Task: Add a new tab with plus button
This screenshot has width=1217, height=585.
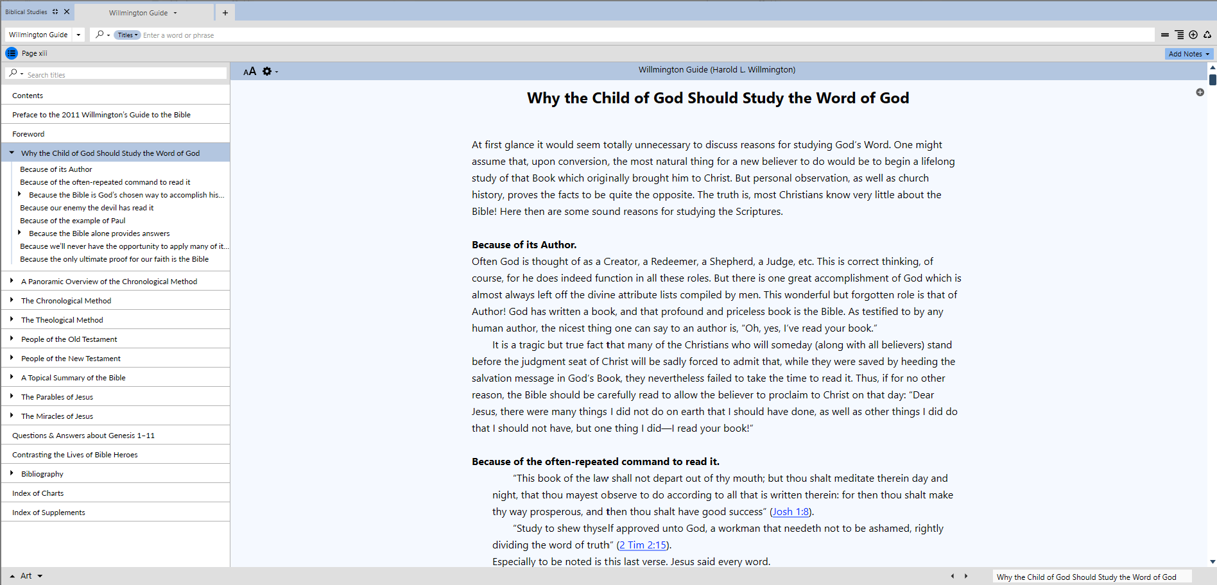Action: 225,12
